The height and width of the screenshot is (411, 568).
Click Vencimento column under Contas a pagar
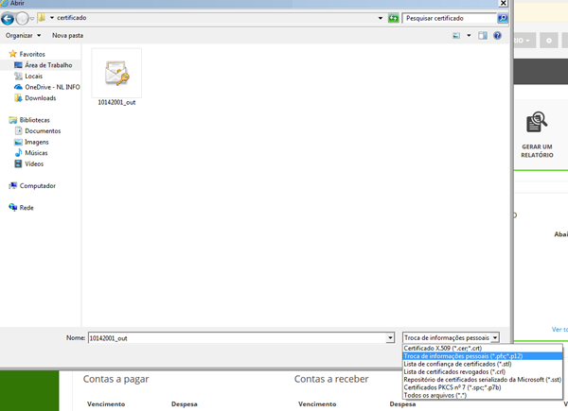pos(106,404)
